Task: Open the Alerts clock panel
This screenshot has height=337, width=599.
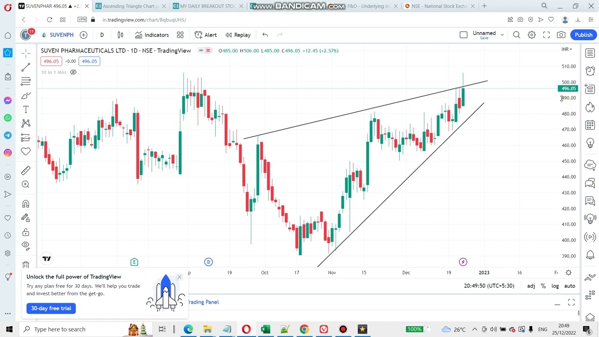Action: pyautogui.click(x=590, y=71)
